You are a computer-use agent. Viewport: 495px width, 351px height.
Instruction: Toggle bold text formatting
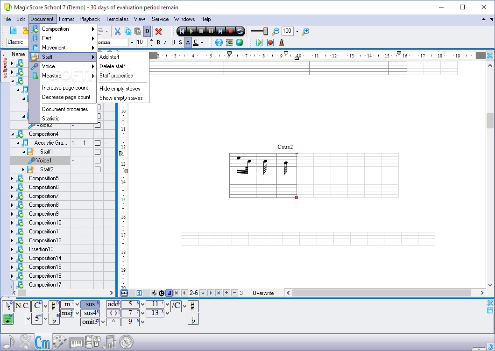158,42
